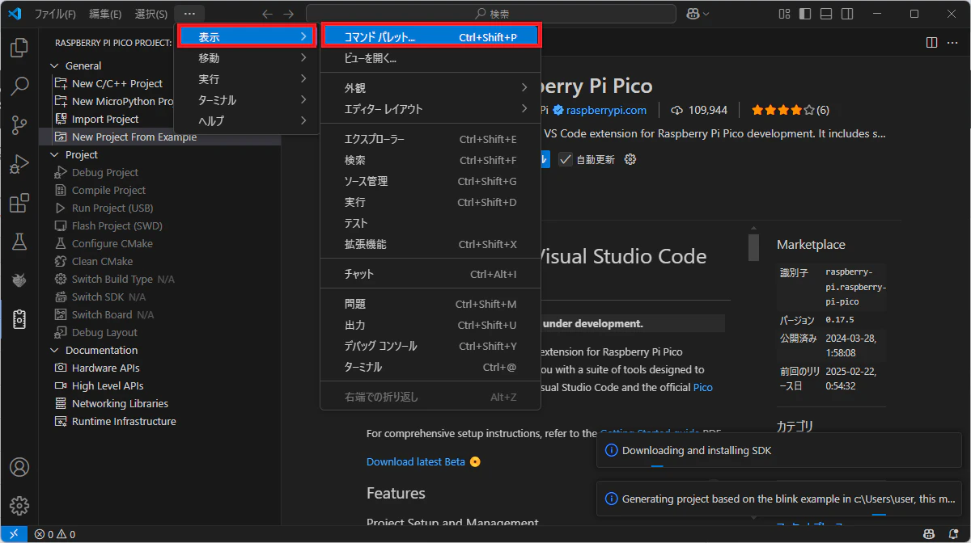Click the Pico link in description

[x=703, y=387]
